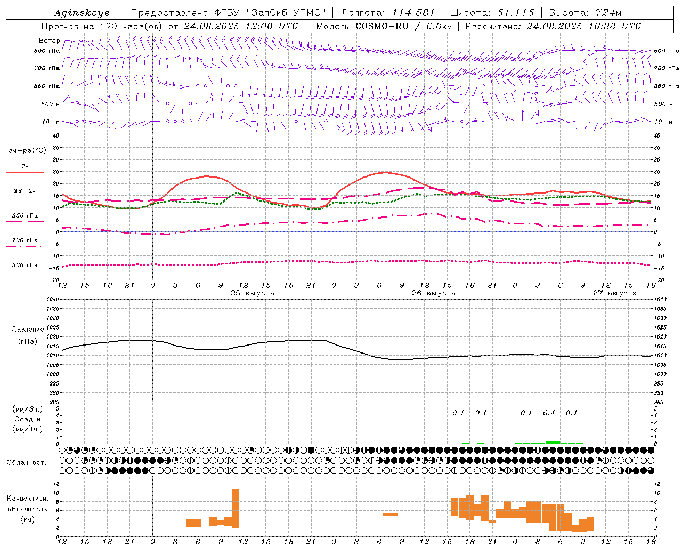Click the '(мм/3ч.)' precipitation unit label
This screenshot has height=546, width=682.
27,409
